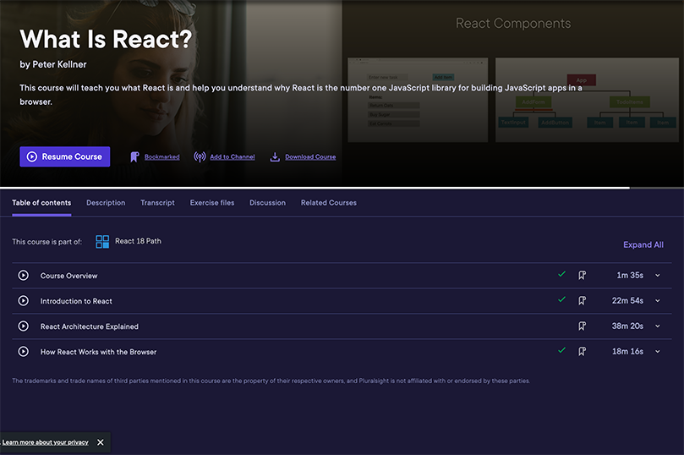Play How React Works with the Browser

pos(24,351)
